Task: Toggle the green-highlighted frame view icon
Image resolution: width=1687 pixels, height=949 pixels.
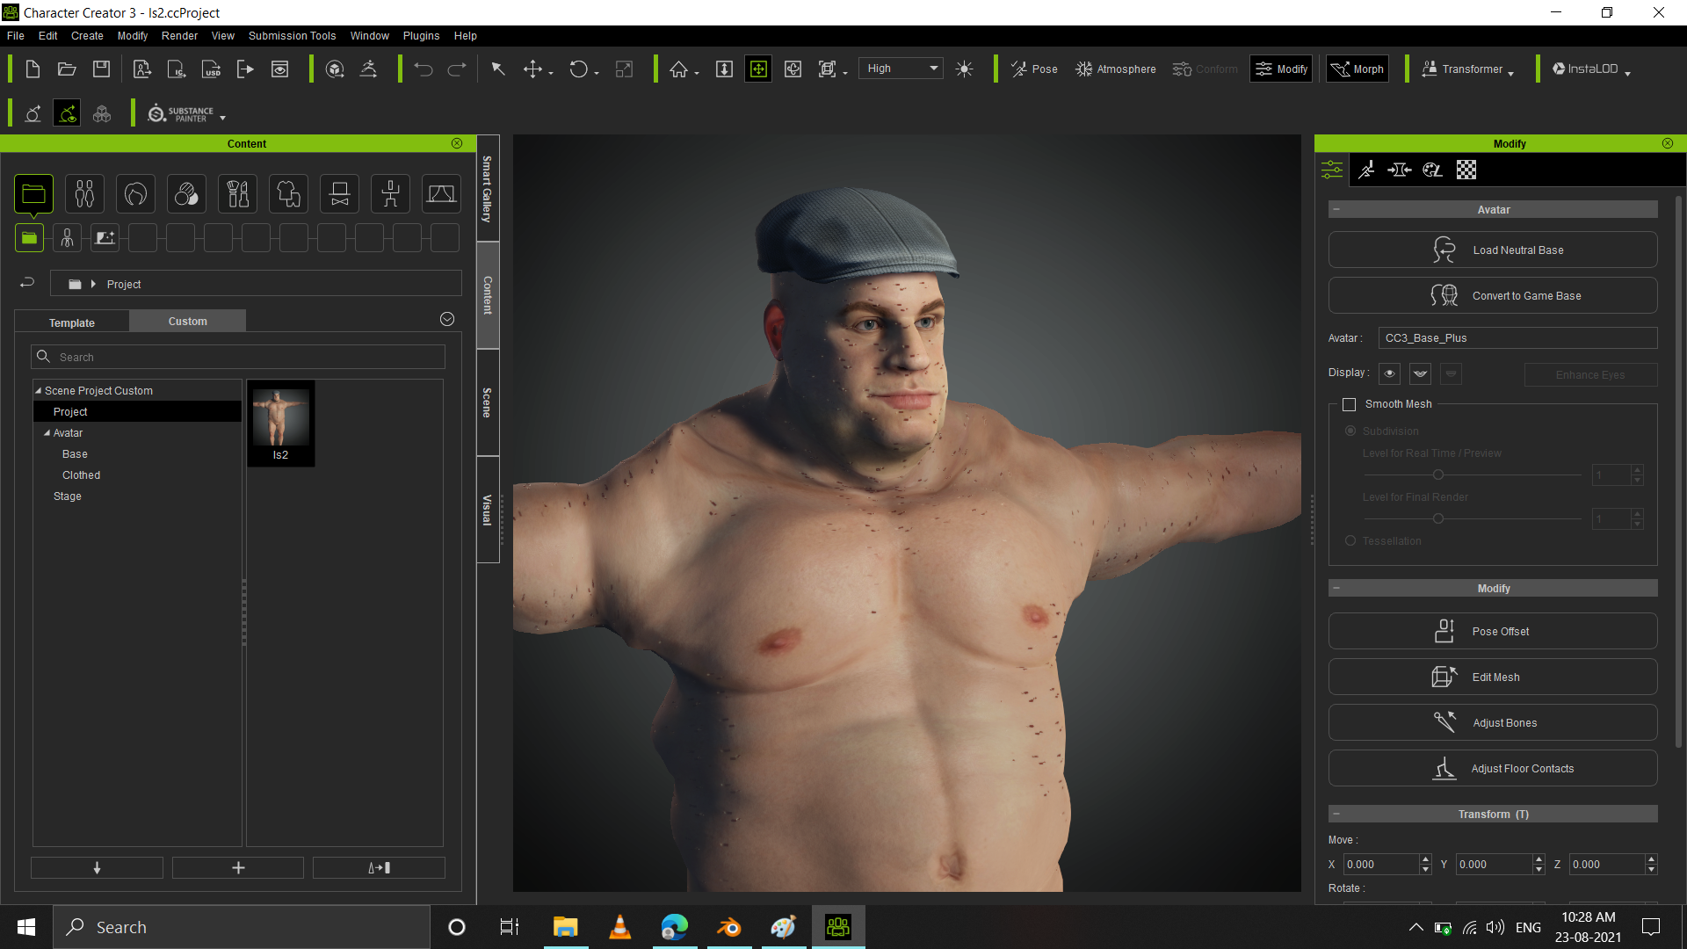Action: click(758, 69)
